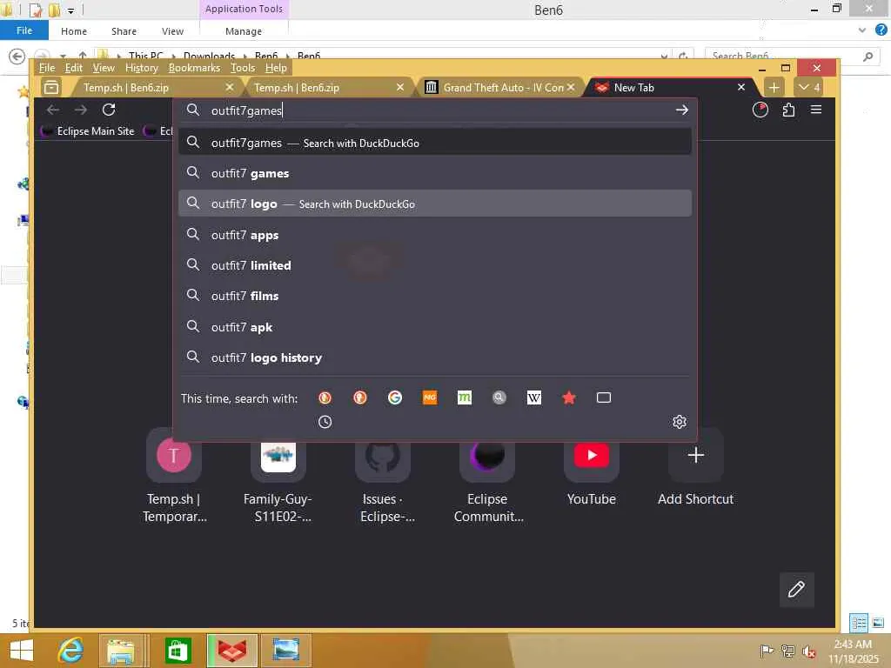Select the New Tab tab

pos(669,88)
